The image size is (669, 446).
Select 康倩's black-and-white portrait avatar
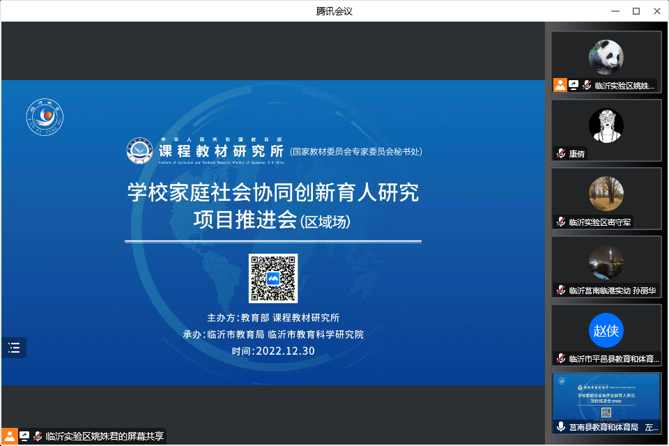pyautogui.click(x=606, y=125)
